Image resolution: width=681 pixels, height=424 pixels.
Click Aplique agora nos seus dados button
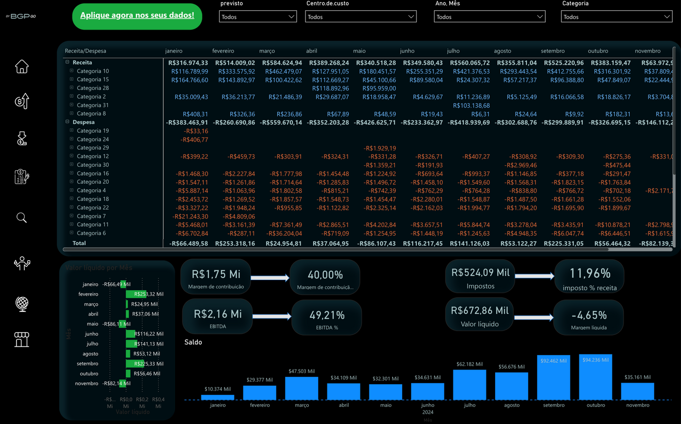tap(137, 16)
